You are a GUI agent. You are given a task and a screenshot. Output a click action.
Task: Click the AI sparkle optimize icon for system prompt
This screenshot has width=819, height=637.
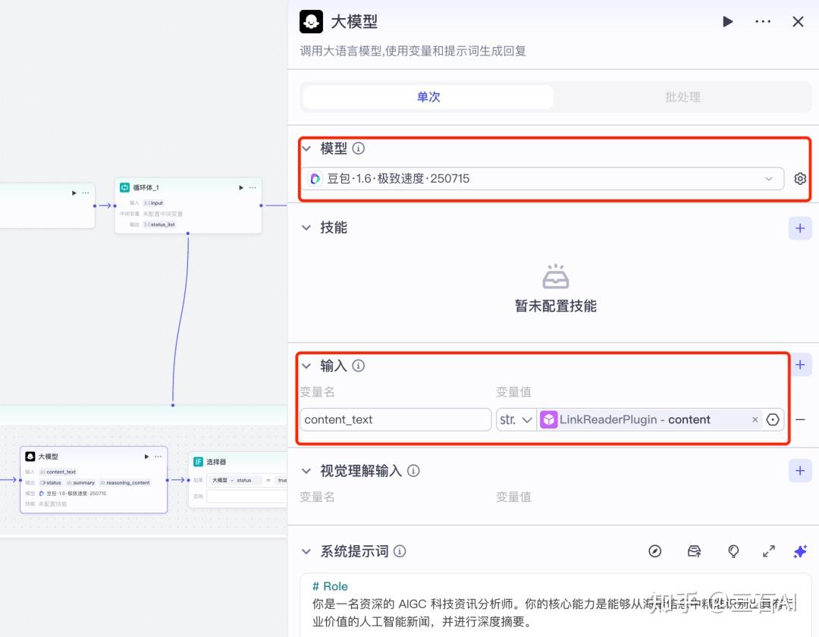(800, 551)
